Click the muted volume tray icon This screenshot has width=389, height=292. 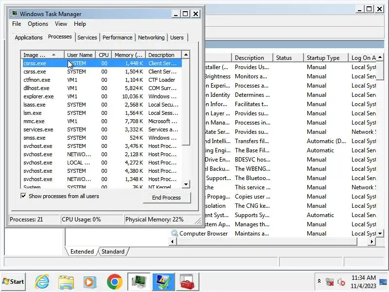(x=341, y=282)
